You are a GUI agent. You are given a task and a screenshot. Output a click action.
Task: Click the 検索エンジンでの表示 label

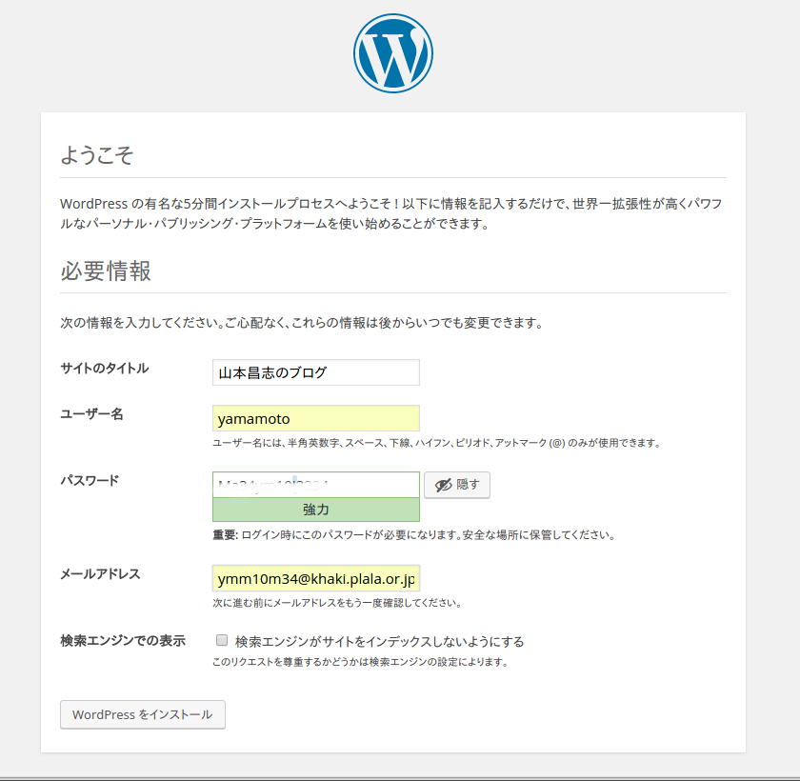pos(123,641)
